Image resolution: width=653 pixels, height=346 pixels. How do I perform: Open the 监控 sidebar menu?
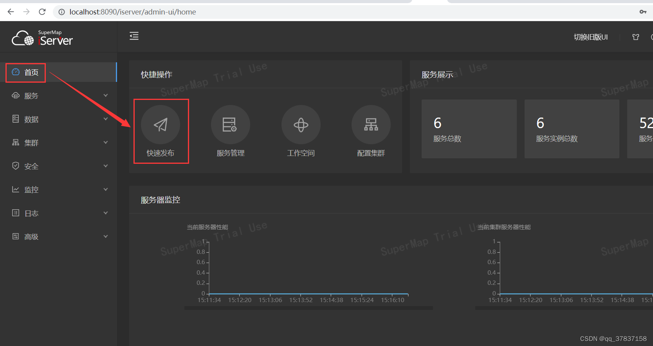coord(58,190)
